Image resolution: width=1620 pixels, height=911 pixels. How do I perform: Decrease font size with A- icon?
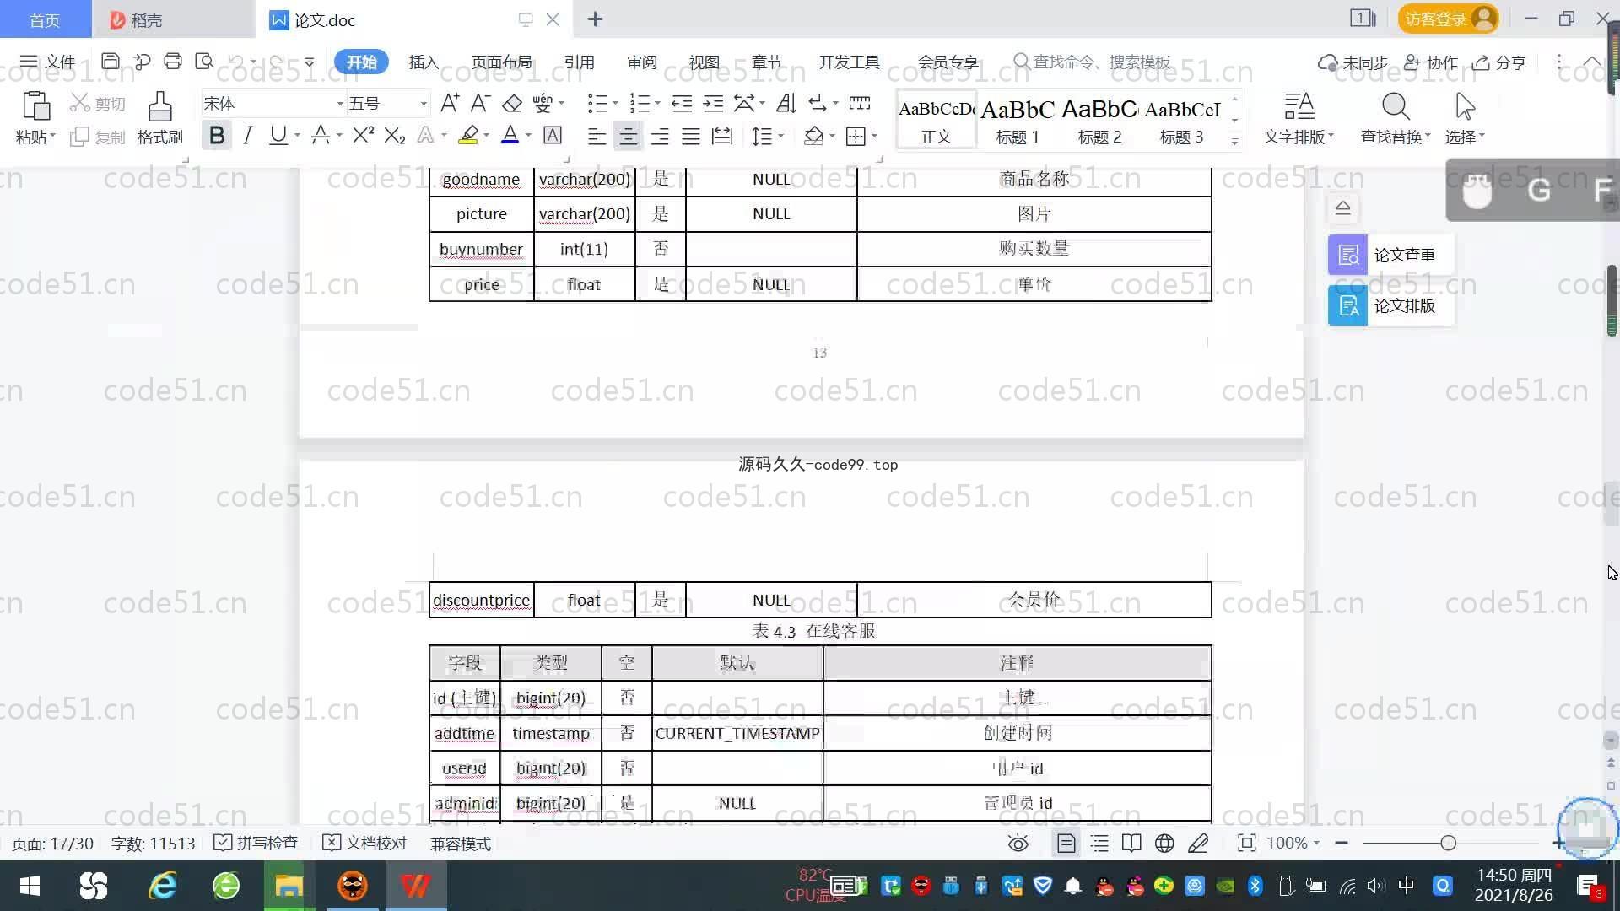[480, 104]
